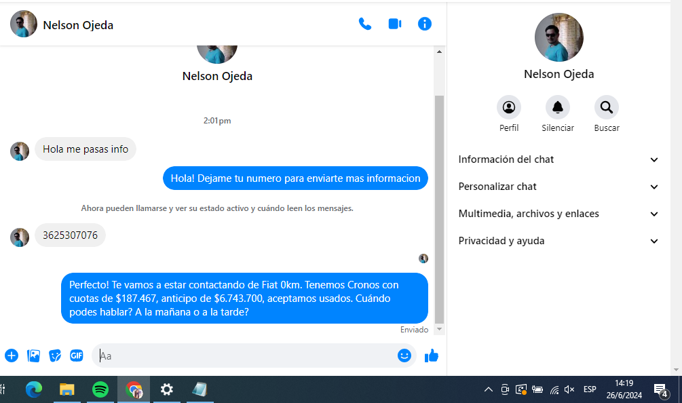682x403 pixels.
Task: Click the muted volume tray icon
Action: click(x=569, y=389)
